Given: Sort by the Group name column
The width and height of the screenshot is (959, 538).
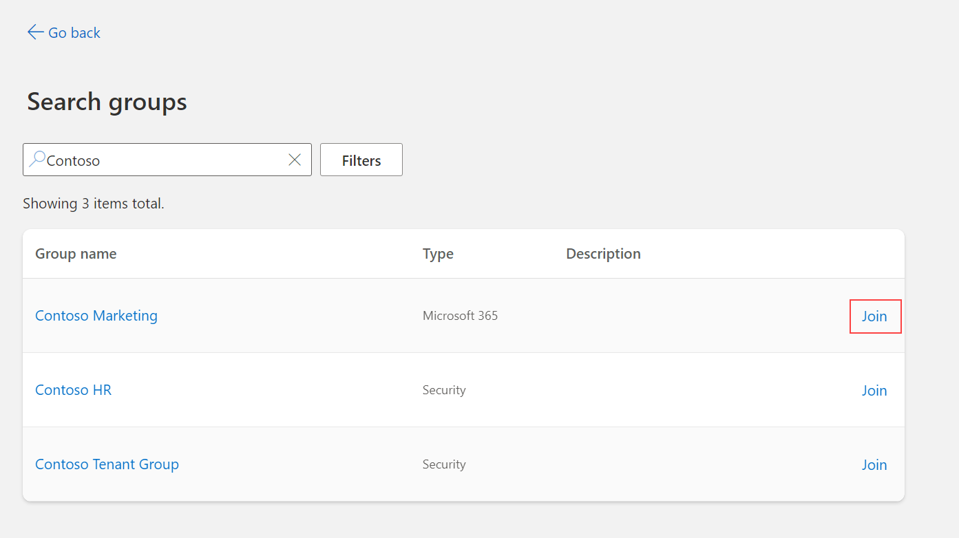Looking at the screenshot, I should pos(76,253).
